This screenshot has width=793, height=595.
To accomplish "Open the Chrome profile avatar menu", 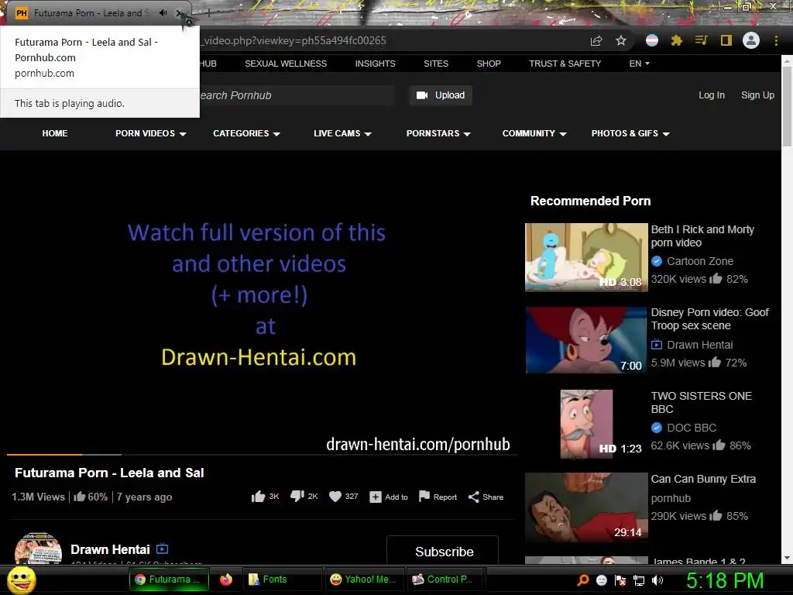I will coord(751,40).
